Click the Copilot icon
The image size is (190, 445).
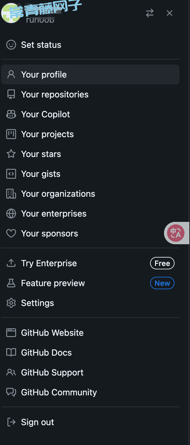pos(11,114)
